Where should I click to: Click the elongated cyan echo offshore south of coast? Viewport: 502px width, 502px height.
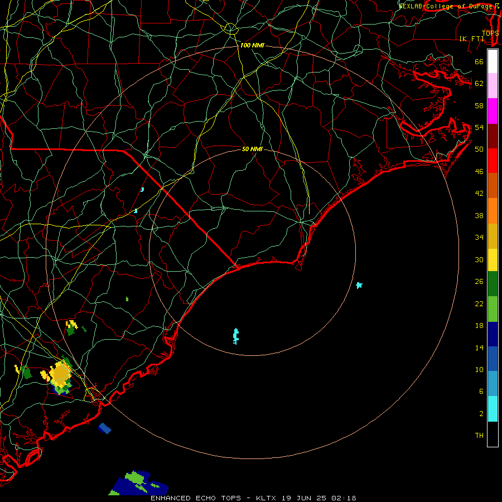click(x=236, y=336)
